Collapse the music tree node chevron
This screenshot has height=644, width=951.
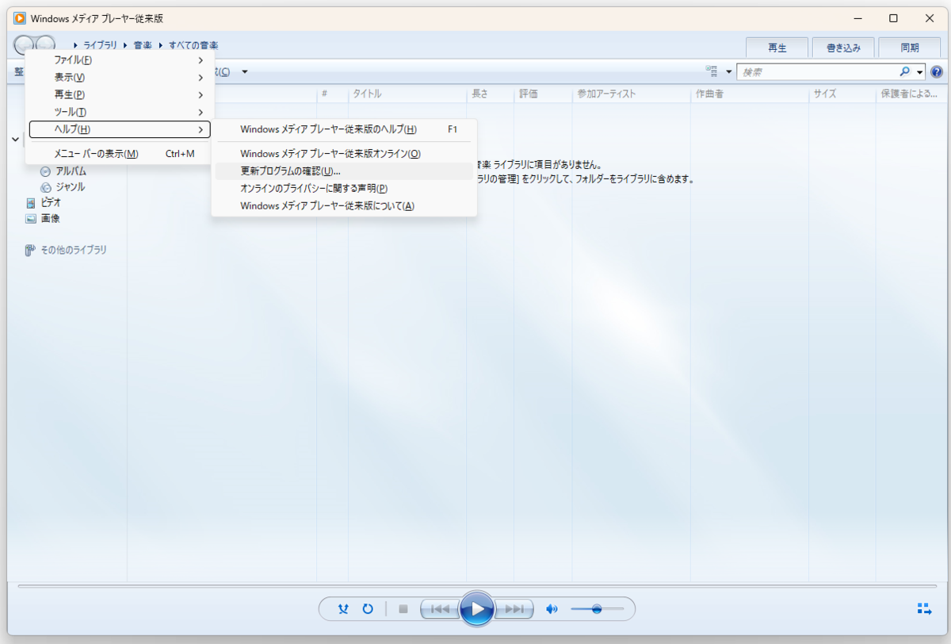16,139
